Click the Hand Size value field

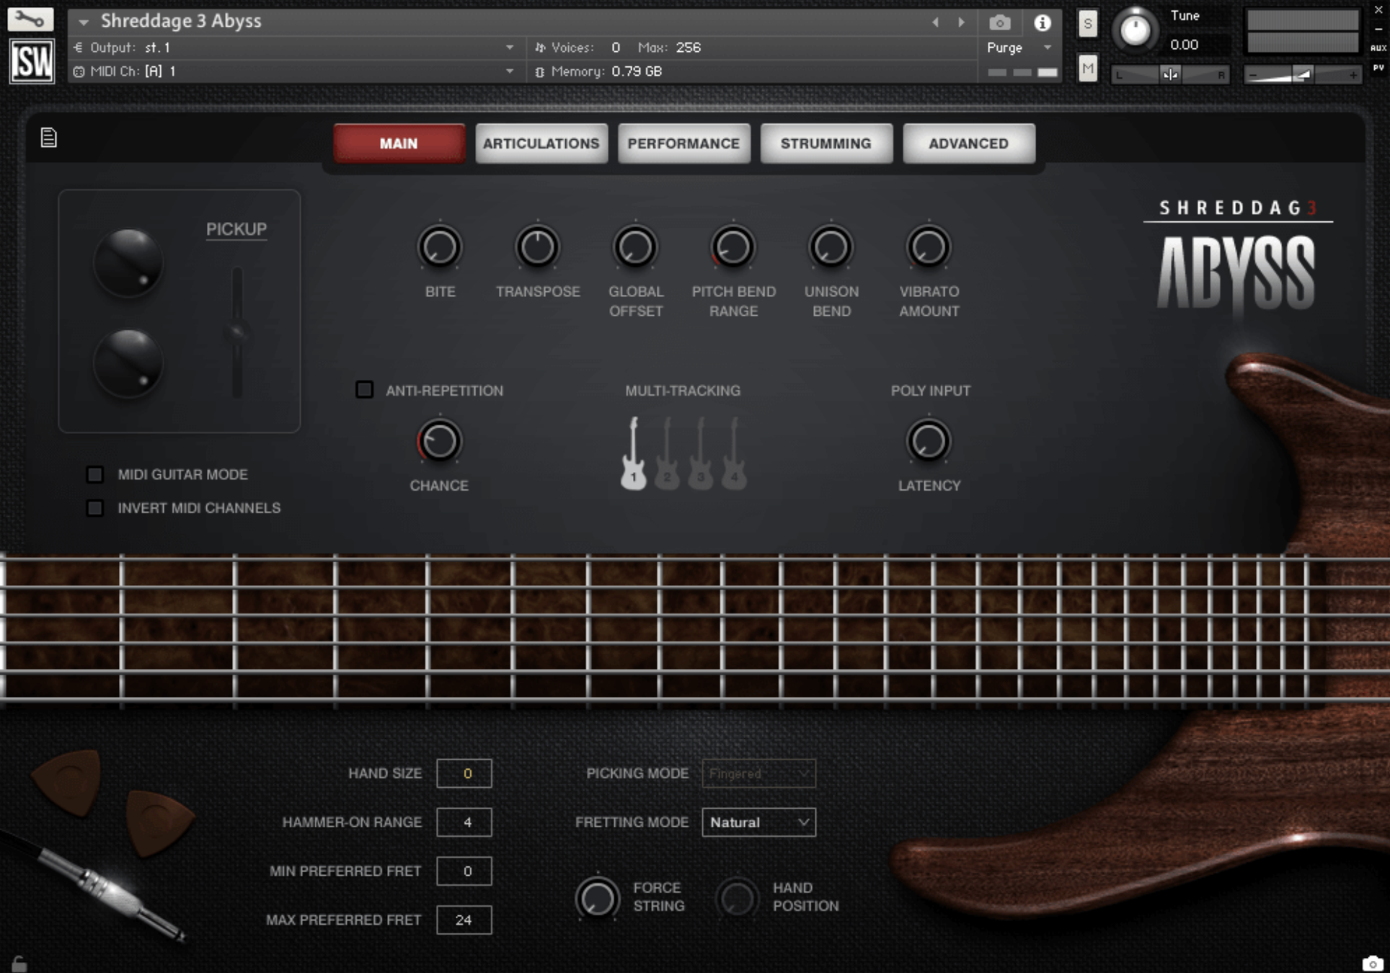(464, 773)
